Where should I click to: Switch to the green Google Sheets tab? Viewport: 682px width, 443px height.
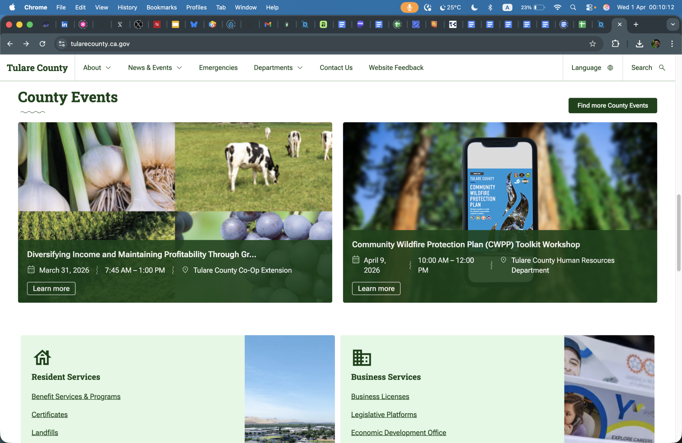[582, 25]
